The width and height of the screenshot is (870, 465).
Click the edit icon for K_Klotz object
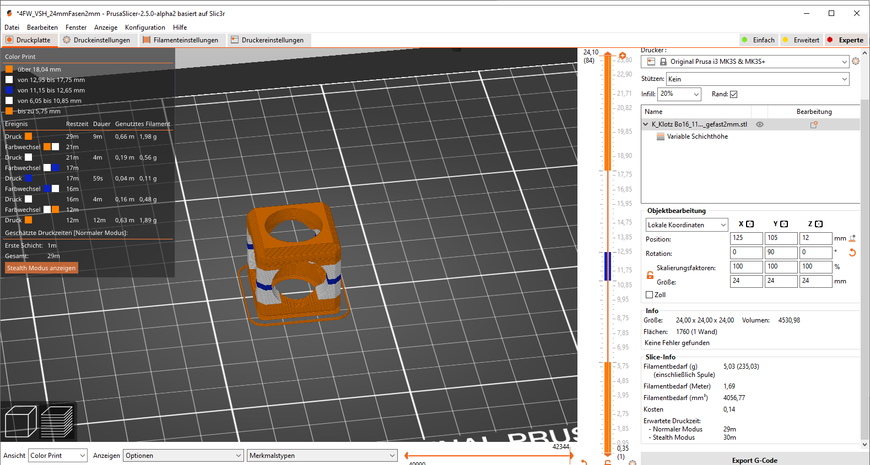[x=814, y=124]
